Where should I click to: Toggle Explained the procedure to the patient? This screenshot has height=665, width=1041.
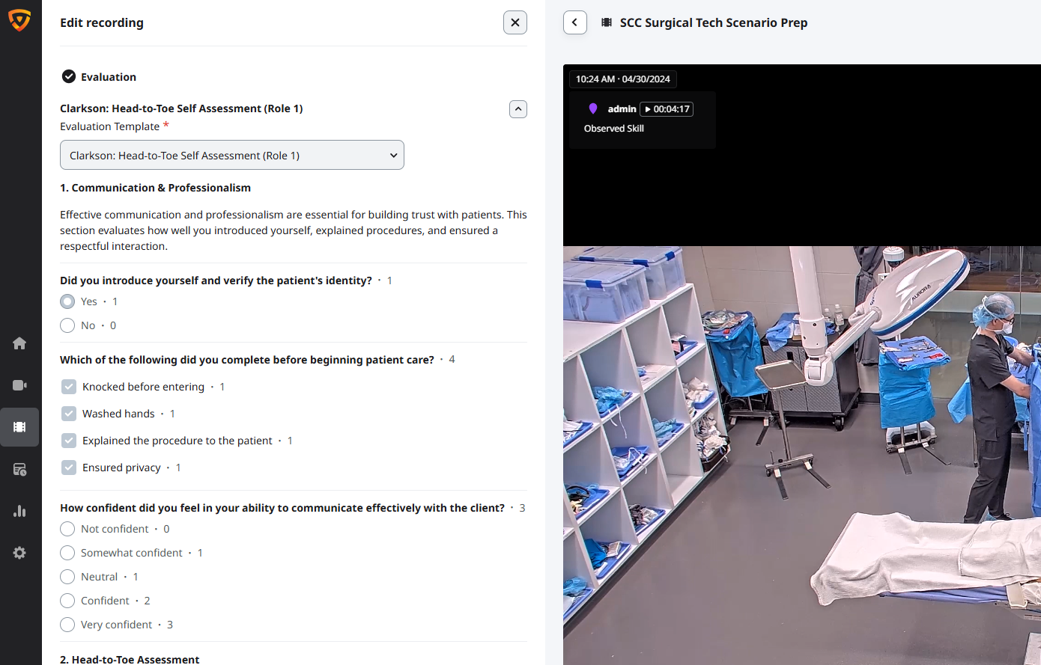tap(69, 441)
